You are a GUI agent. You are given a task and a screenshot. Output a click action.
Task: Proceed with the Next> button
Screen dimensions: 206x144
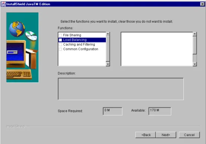click(x=166, y=135)
